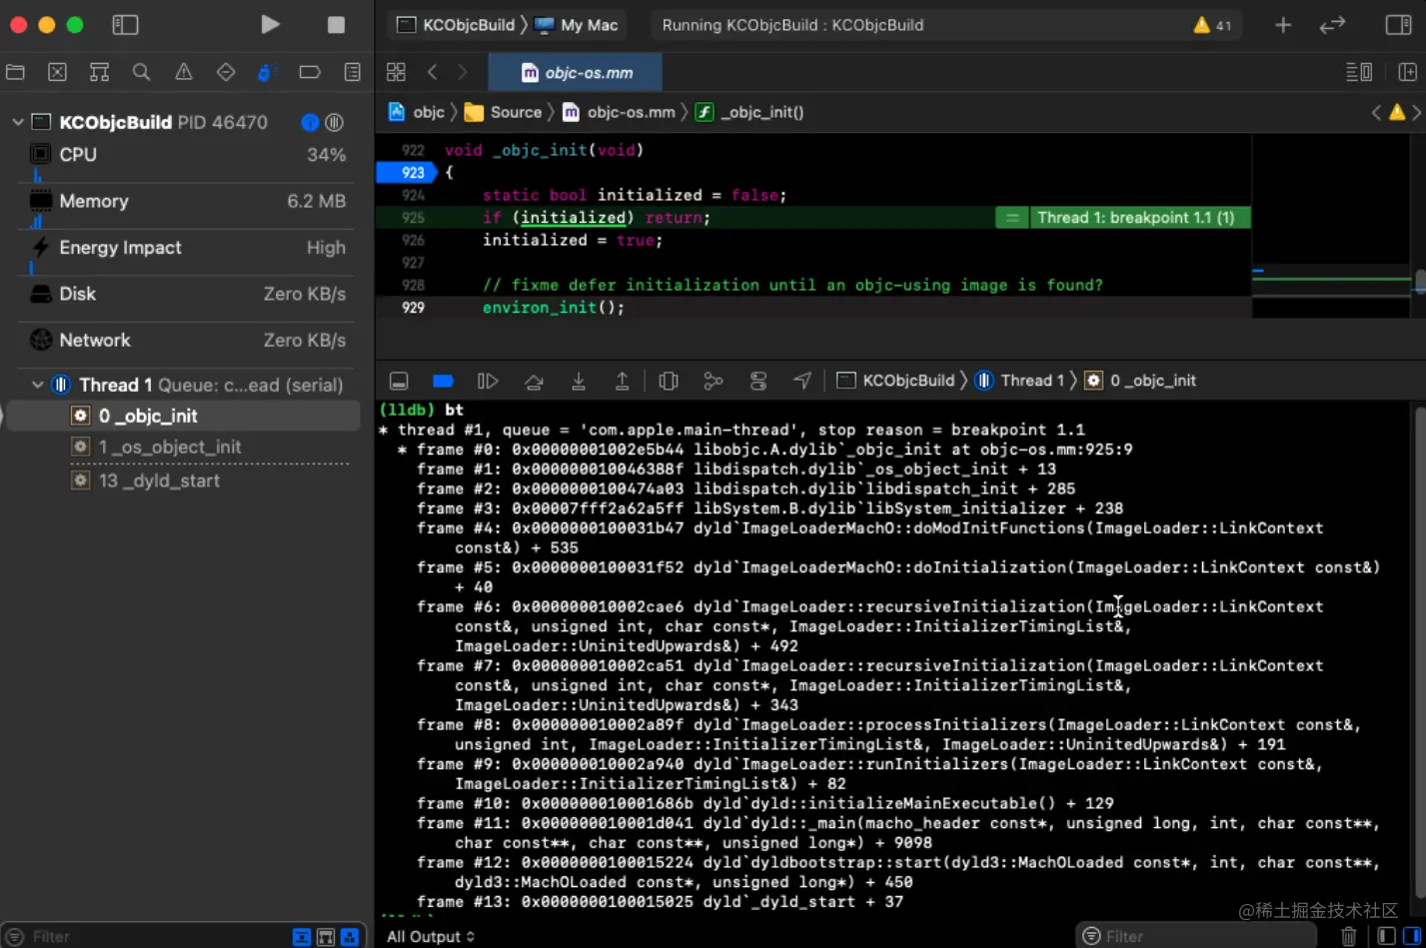Jump to the next issue arrow
1426x948 pixels.
click(1417, 112)
